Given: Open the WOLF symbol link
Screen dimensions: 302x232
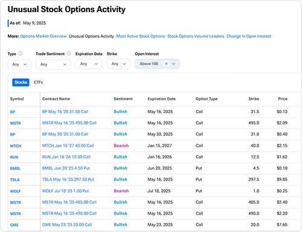Looking at the screenshot, I should 15,192.
